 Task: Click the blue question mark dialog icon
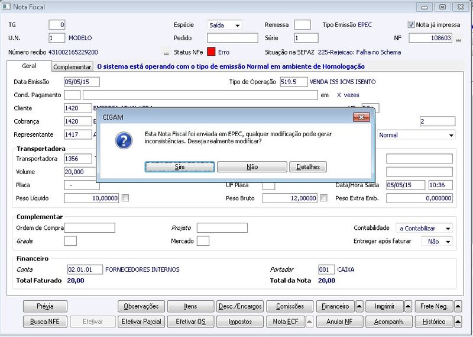coord(124,140)
